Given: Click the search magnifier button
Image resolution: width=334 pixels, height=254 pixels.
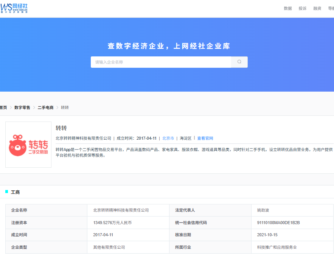Looking at the screenshot, I should click(239, 62).
